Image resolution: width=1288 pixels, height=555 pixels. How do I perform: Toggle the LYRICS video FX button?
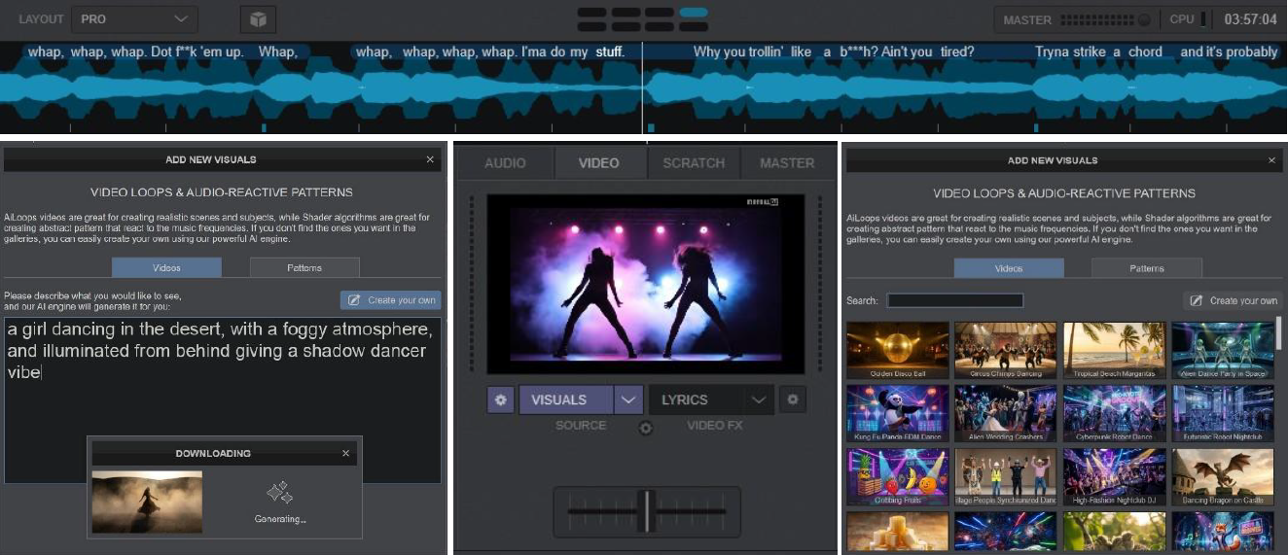[696, 399]
